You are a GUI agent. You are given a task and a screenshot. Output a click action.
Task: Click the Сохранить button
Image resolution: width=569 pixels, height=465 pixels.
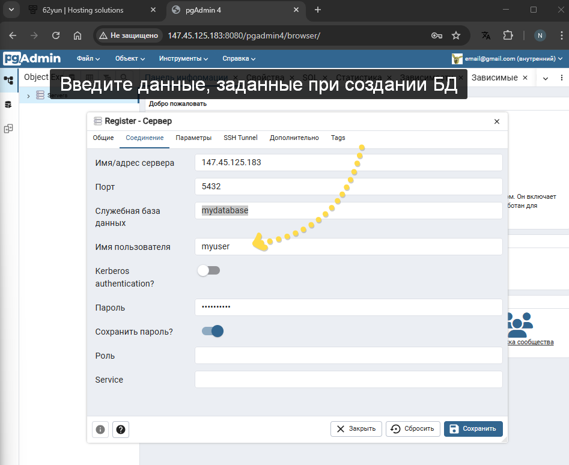(x=473, y=428)
